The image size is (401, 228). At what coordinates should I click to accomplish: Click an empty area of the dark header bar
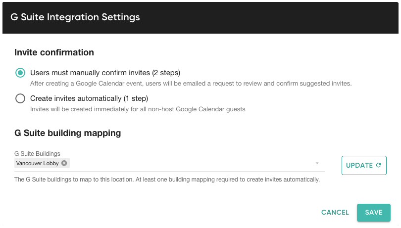[x=268, y=18]
